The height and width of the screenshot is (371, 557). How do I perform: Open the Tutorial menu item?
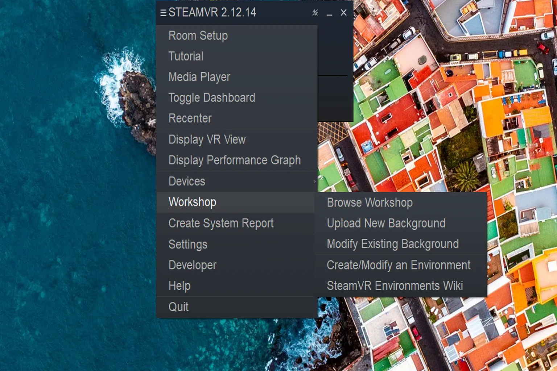[237, 56]
